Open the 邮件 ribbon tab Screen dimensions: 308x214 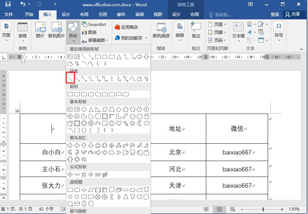click(x=121, y=15)
